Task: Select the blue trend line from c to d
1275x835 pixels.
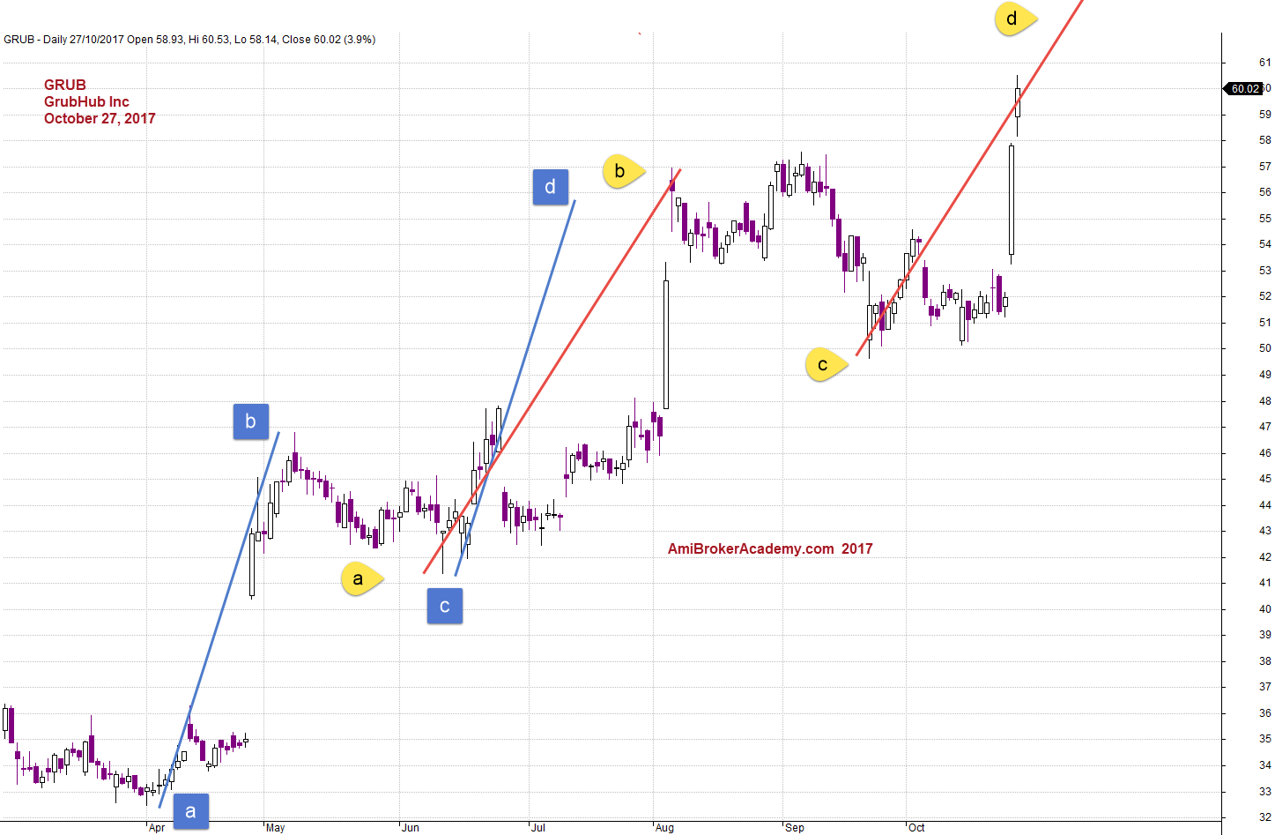Action: [x=515, y=388]
